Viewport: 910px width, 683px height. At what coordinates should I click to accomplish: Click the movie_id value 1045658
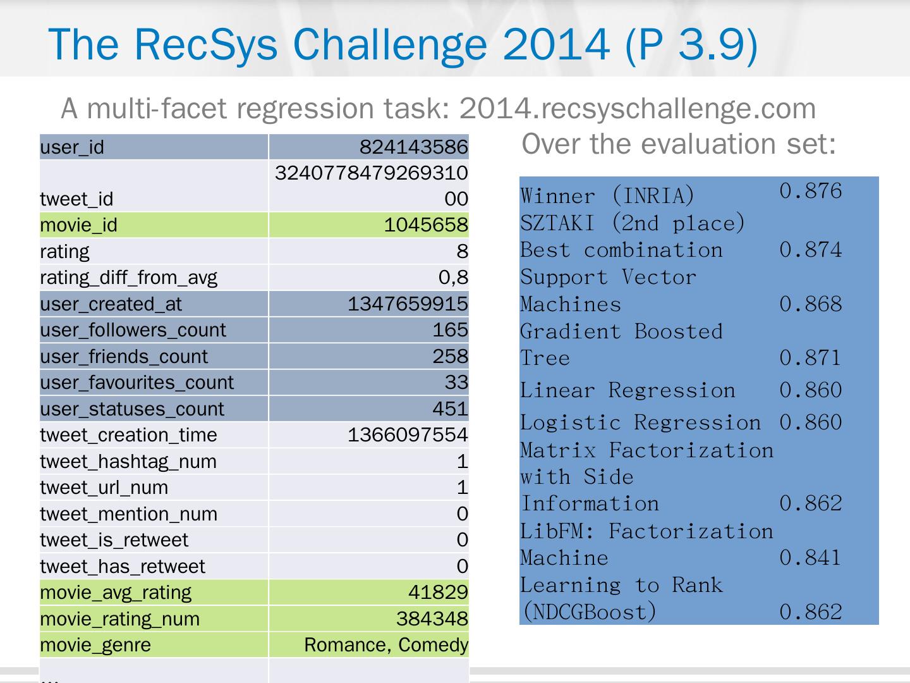[x=425, y=225]
